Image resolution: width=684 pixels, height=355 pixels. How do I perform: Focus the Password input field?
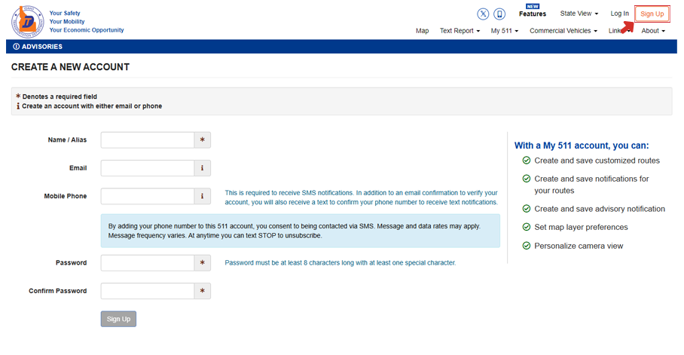click(x=148, y=263)
